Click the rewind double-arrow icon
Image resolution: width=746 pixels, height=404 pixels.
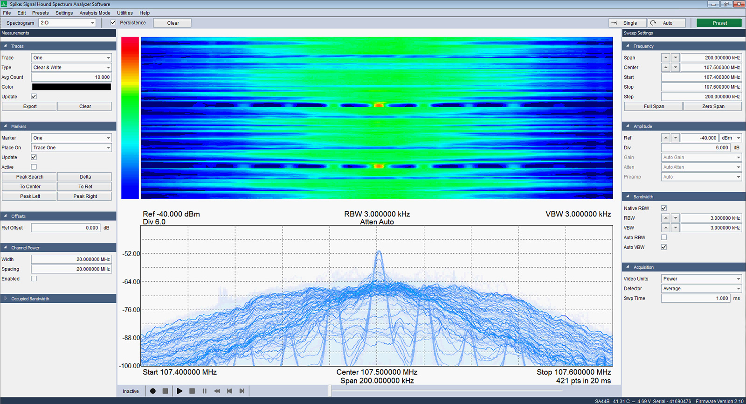217,391
